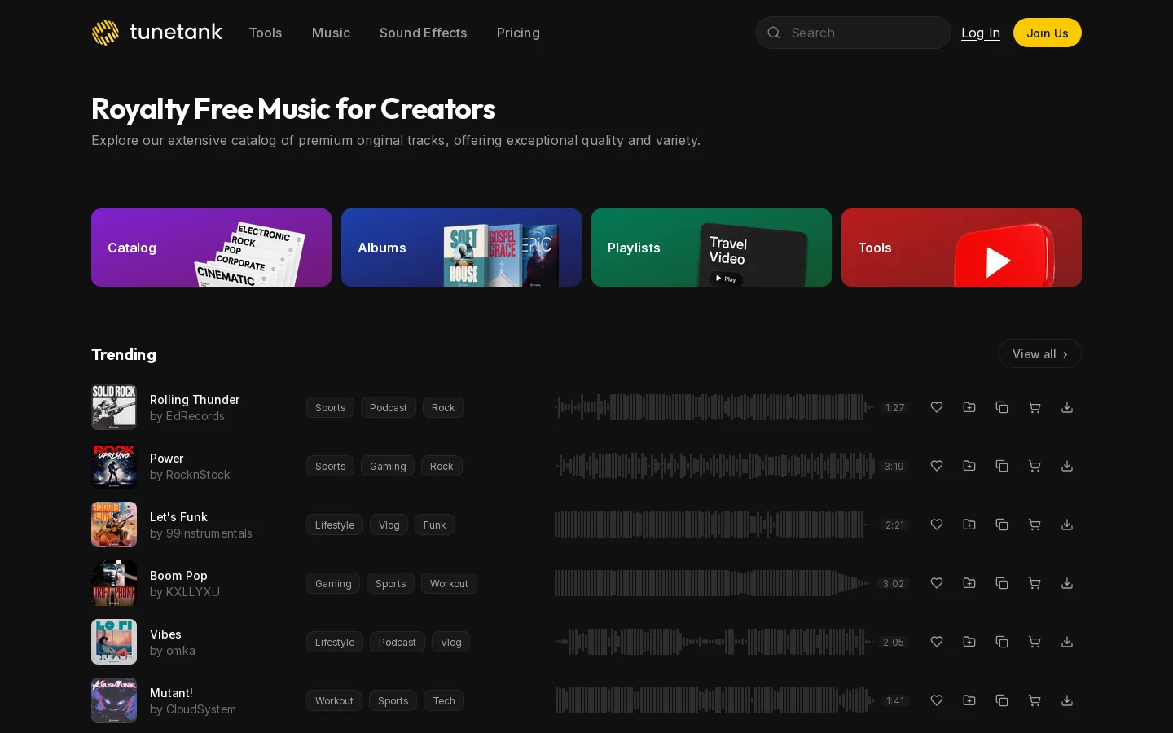The height and width of the screenshot is (733, 1173).
Task: Click View all for Trending
Action: pos(1040,353)
